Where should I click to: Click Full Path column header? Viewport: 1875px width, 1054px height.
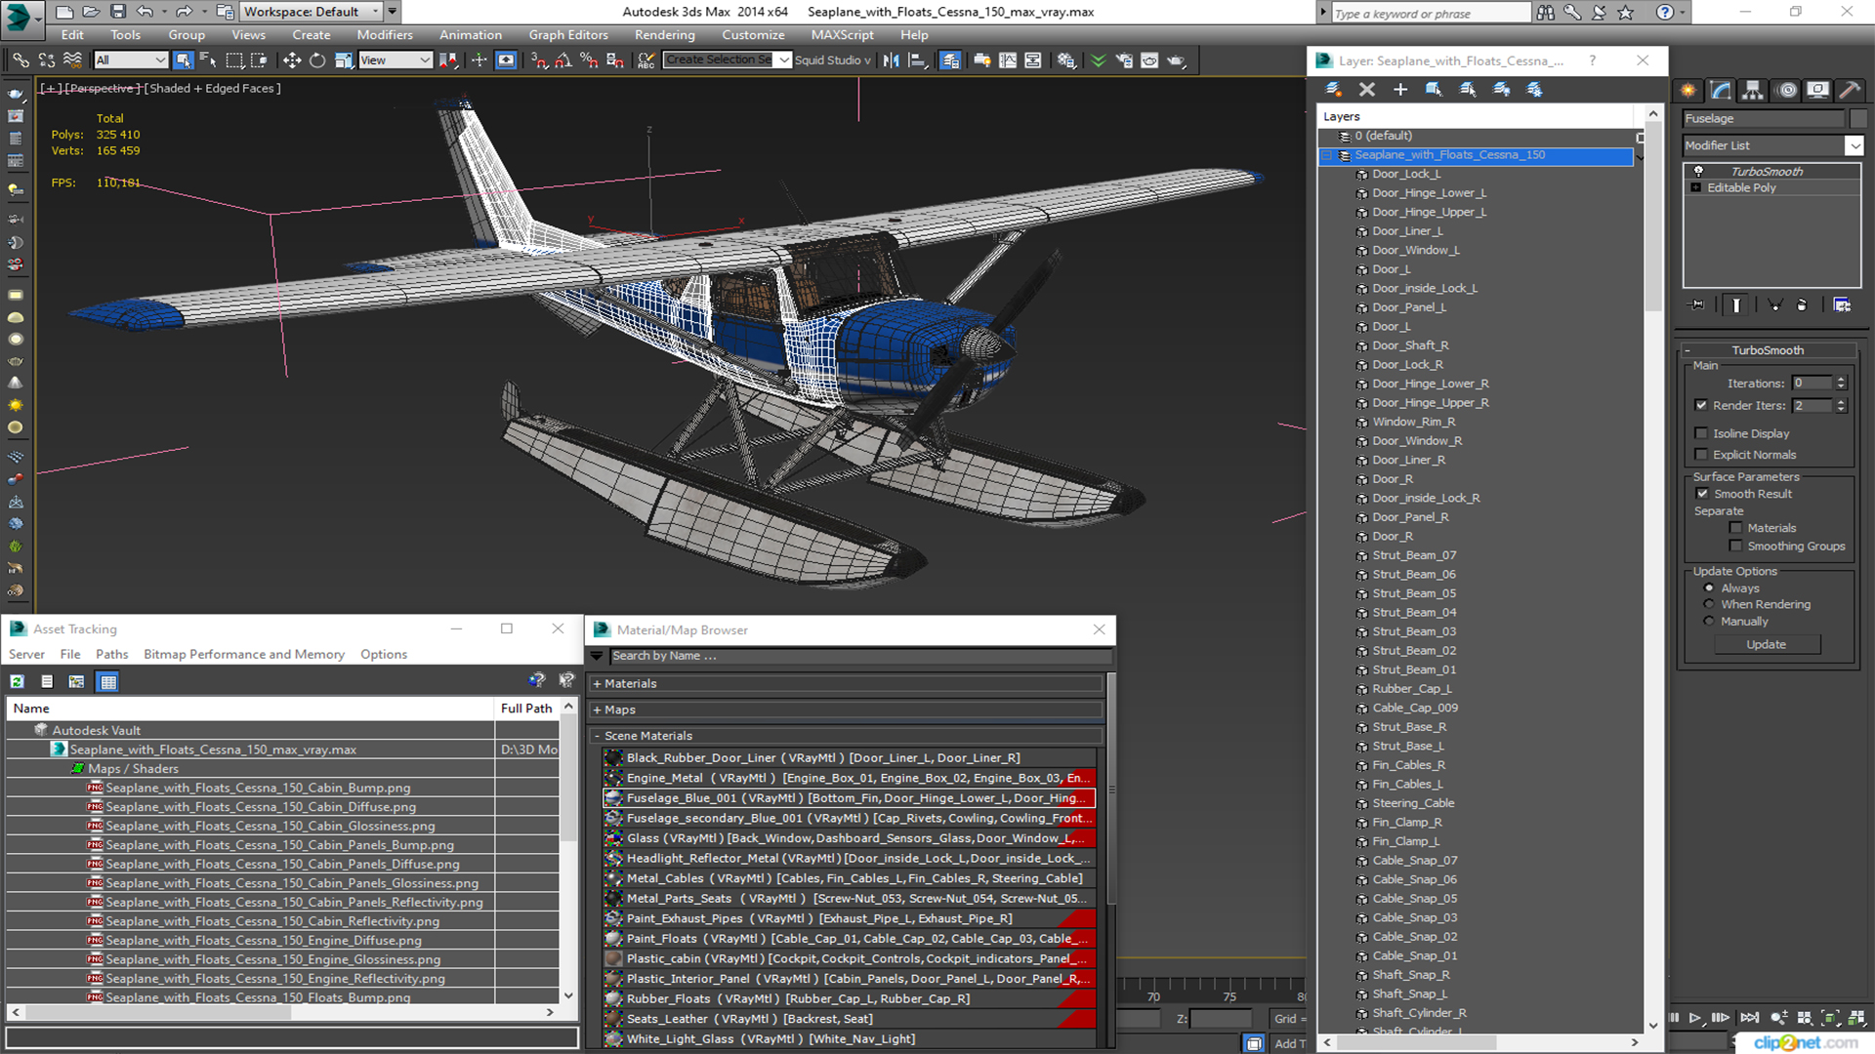[526, 709]
